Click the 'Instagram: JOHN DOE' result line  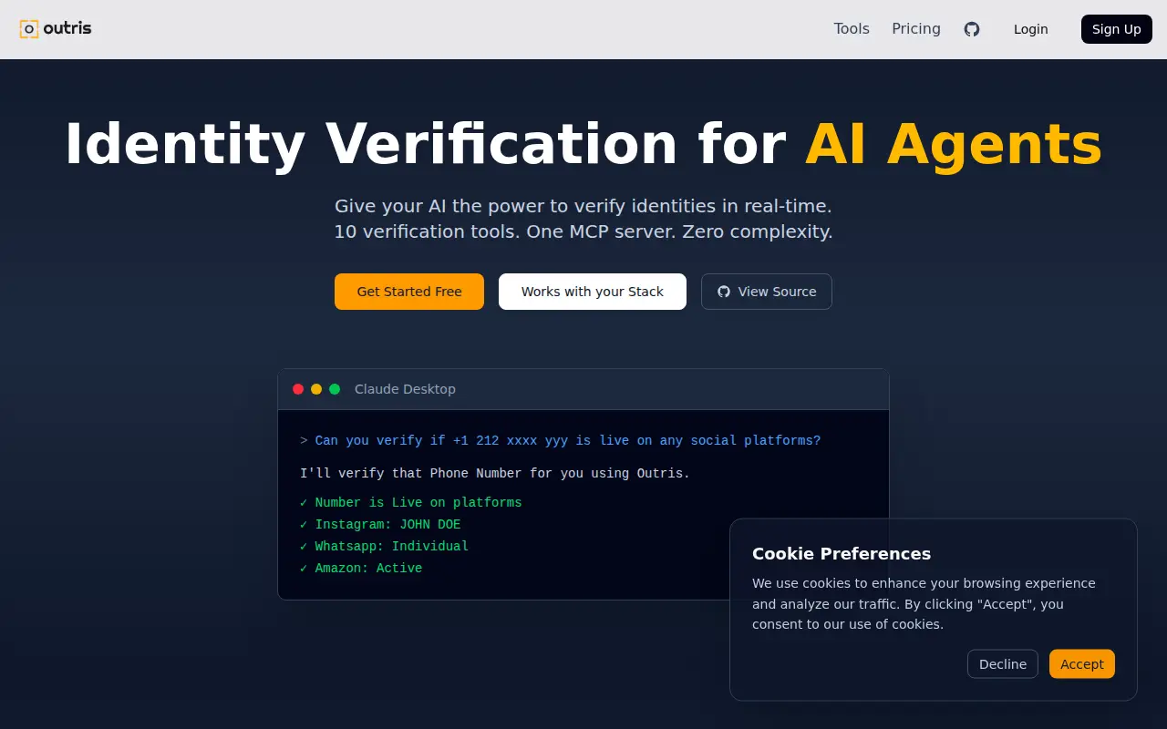[x=380, y=525]
